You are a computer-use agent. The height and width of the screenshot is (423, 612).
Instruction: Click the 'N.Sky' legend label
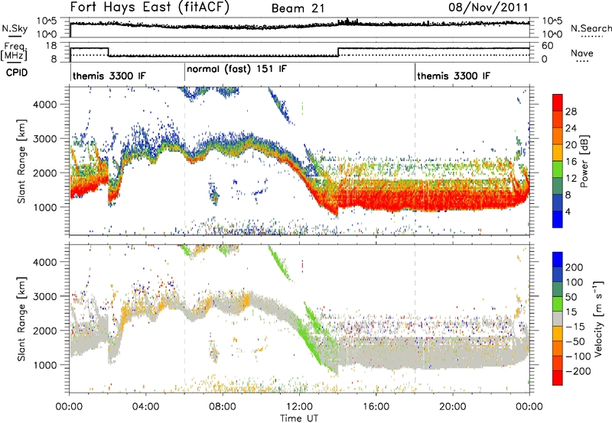(15, 29)
